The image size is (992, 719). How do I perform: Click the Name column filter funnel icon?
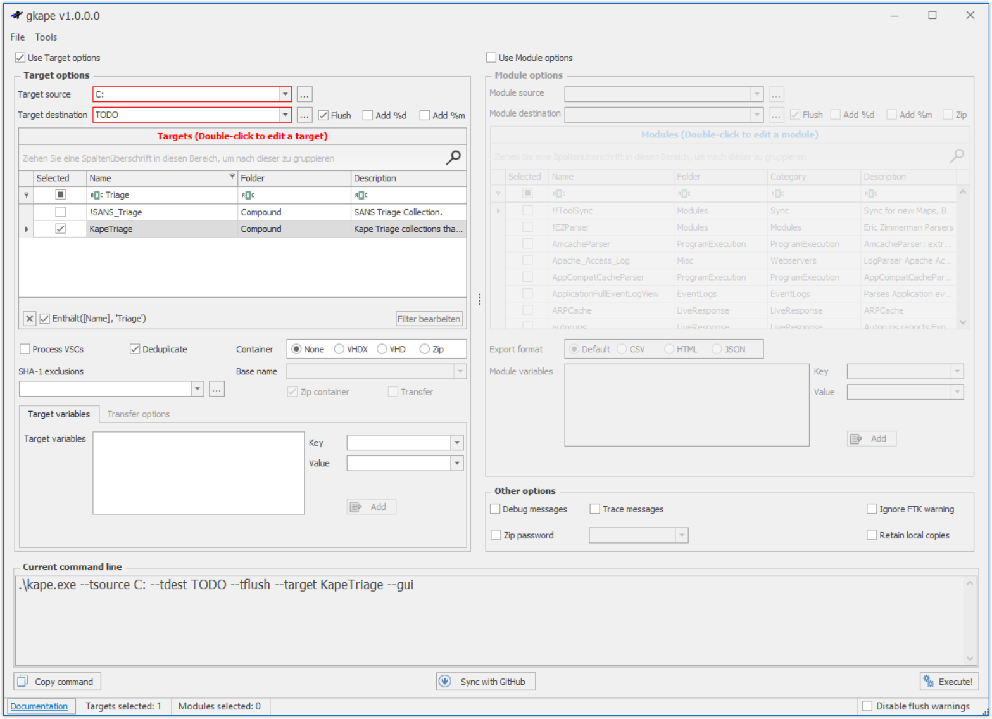(232, 177)
